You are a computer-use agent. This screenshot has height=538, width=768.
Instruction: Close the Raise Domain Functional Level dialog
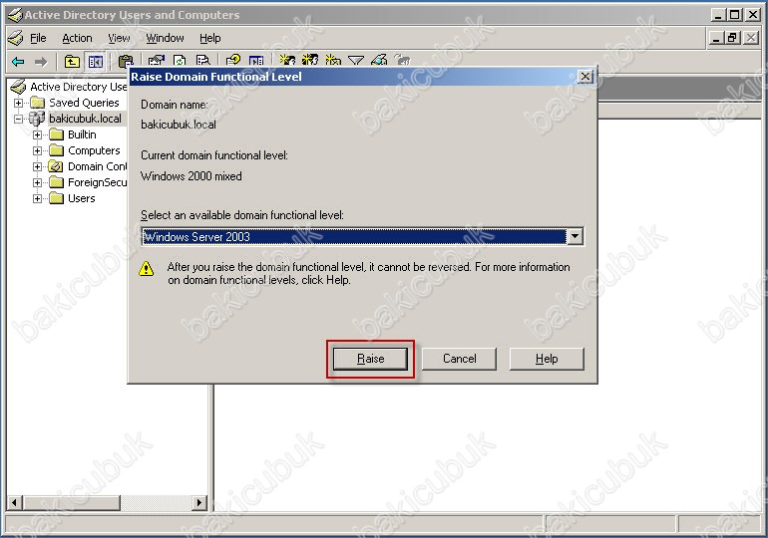click(585, 77)
